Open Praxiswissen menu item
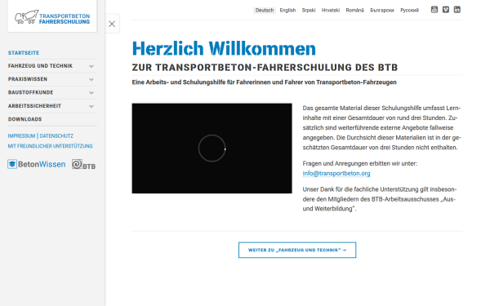This screenshot has width=490, height=306. [28, 79]
